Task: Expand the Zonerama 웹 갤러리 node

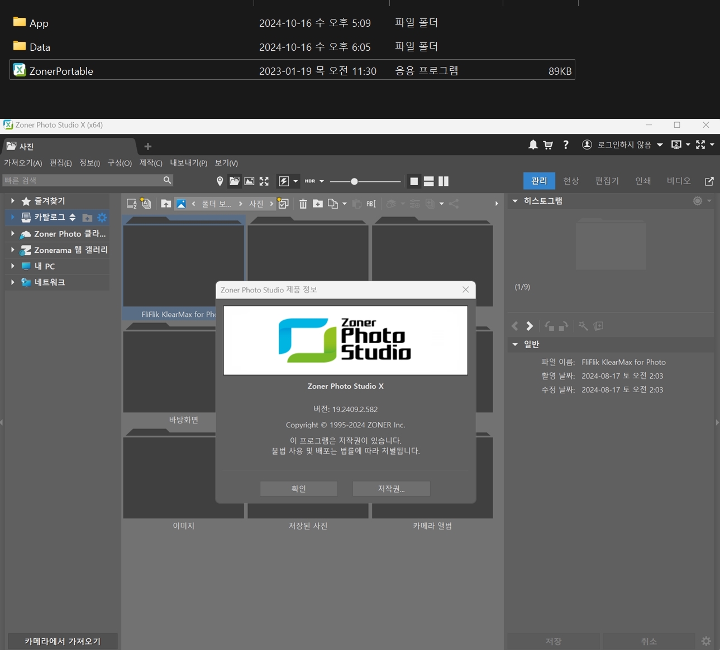Action: tap(13, 250)
